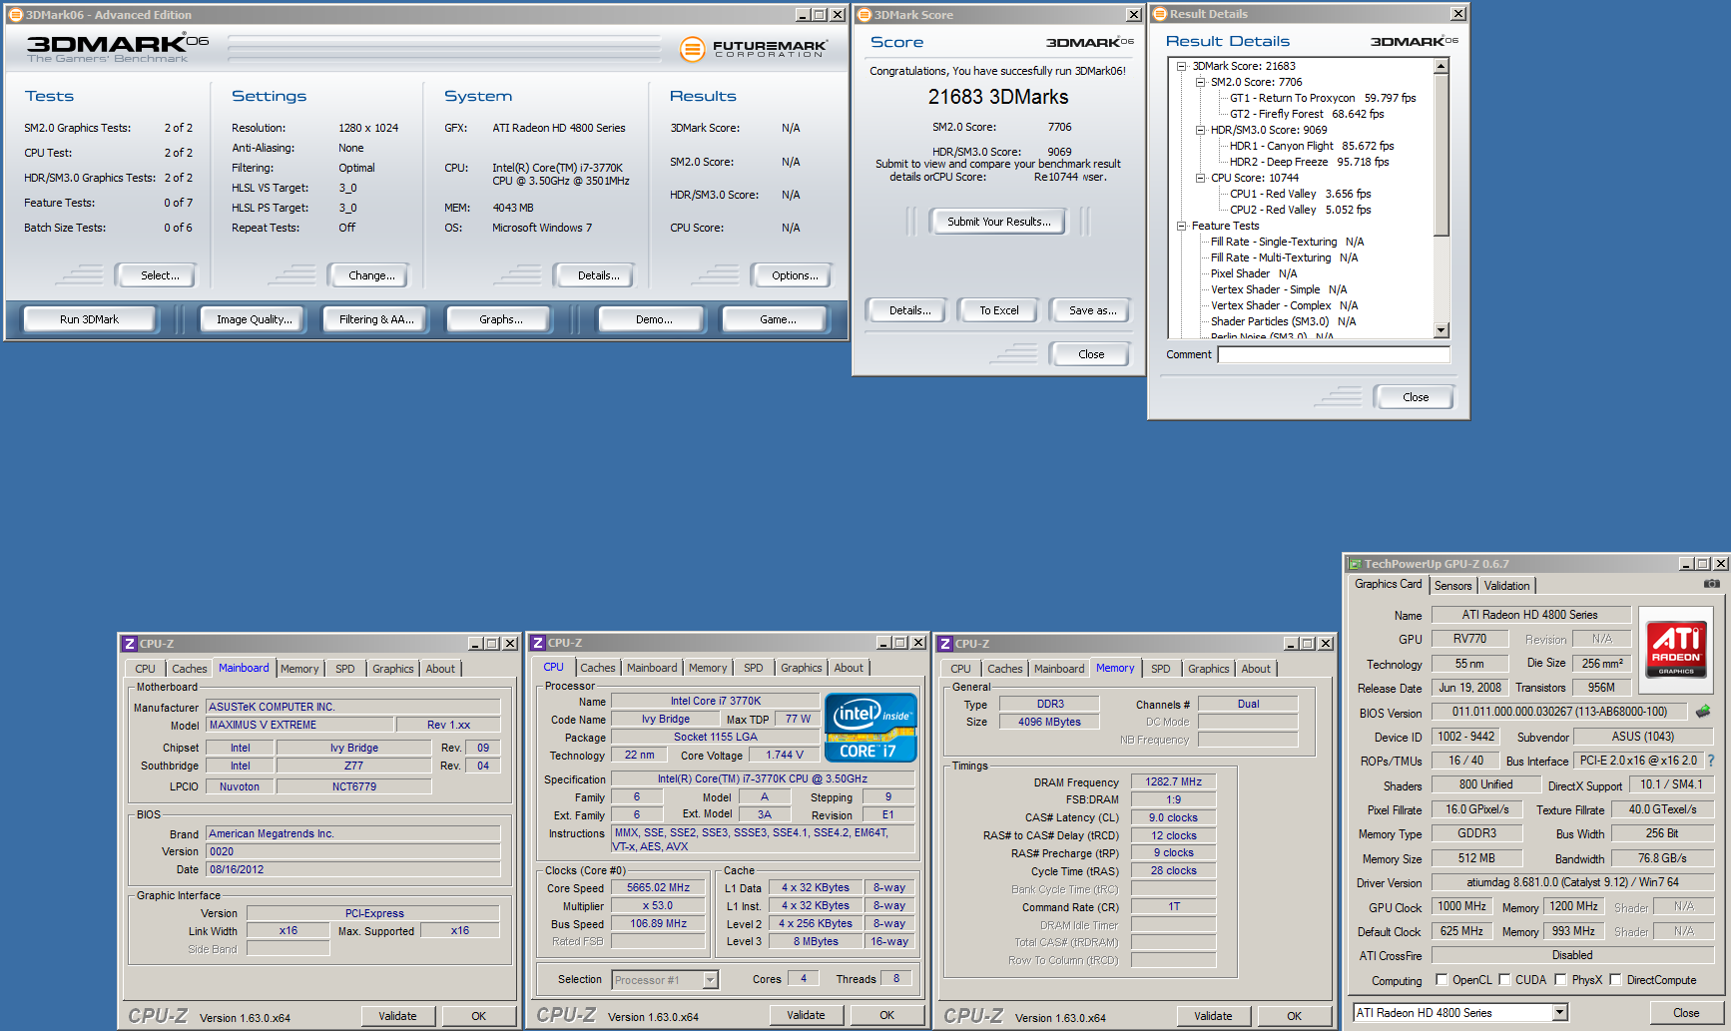Open the Caches tab in CPU-Z Mainboard window
This screenshot has width=1731, height=1031.
click(x=190, y=669)
